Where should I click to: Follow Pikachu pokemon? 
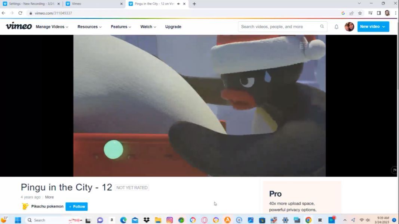77,206
